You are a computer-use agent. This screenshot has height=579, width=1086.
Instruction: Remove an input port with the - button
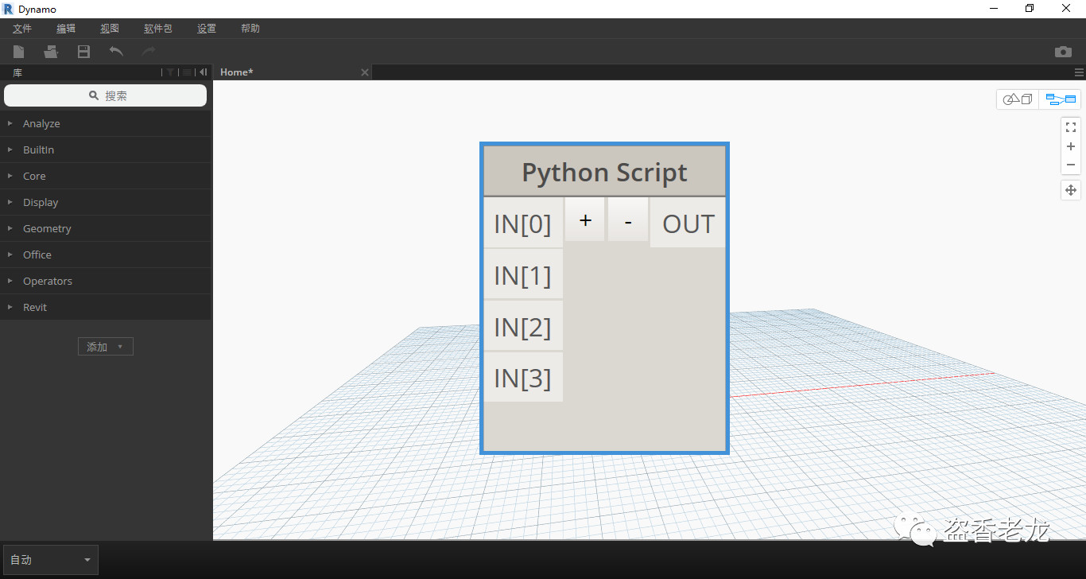pyautogui.click(x=628, y=220)
